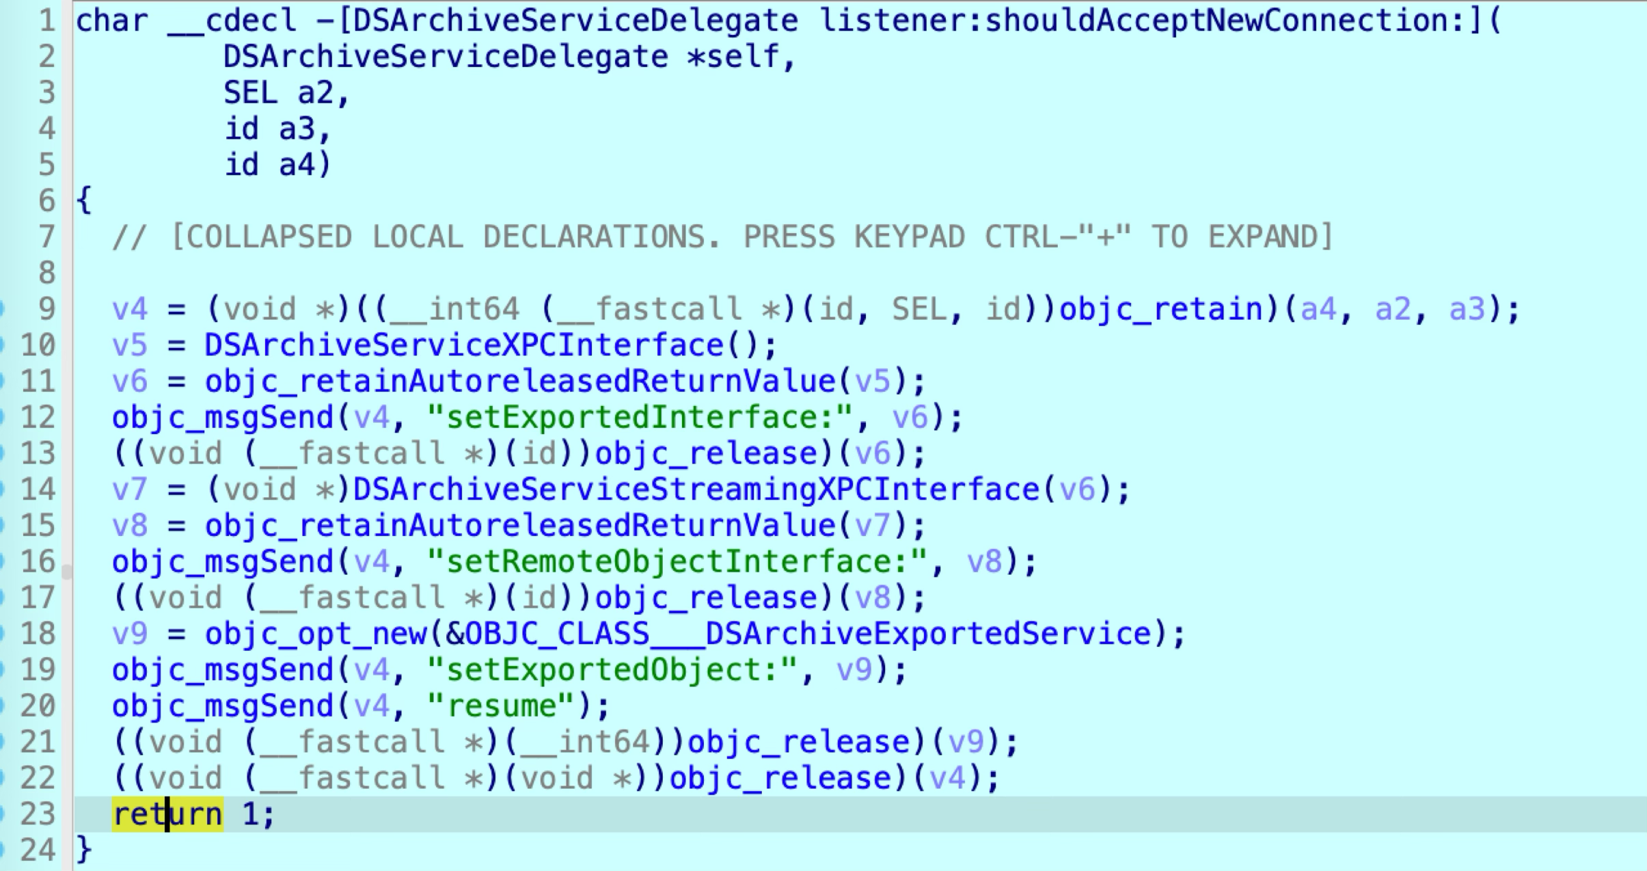Select the *self parameter on line 2

[733, 57]
